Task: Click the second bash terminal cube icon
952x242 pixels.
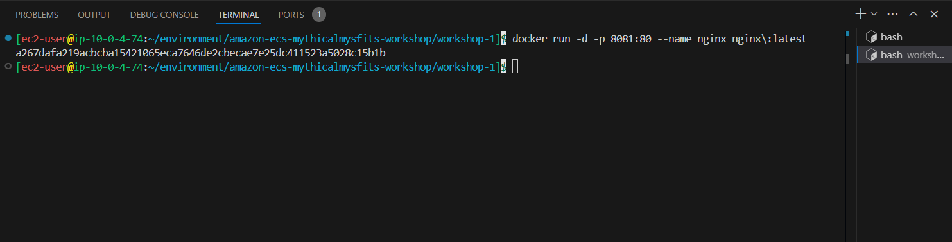Action: click(x=871, y=55)
